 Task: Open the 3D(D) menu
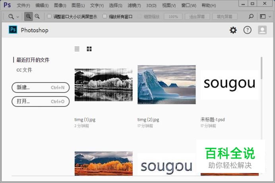(x=151, y=6)
